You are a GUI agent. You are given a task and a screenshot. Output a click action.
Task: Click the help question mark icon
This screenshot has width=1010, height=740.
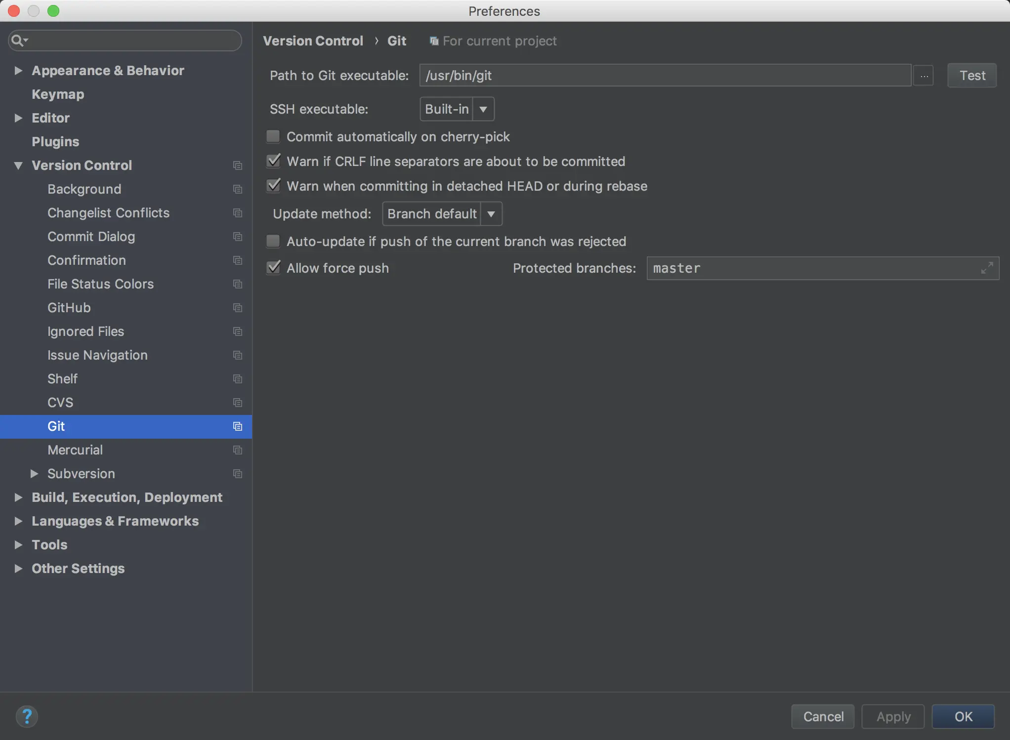[x=27, y=716]
